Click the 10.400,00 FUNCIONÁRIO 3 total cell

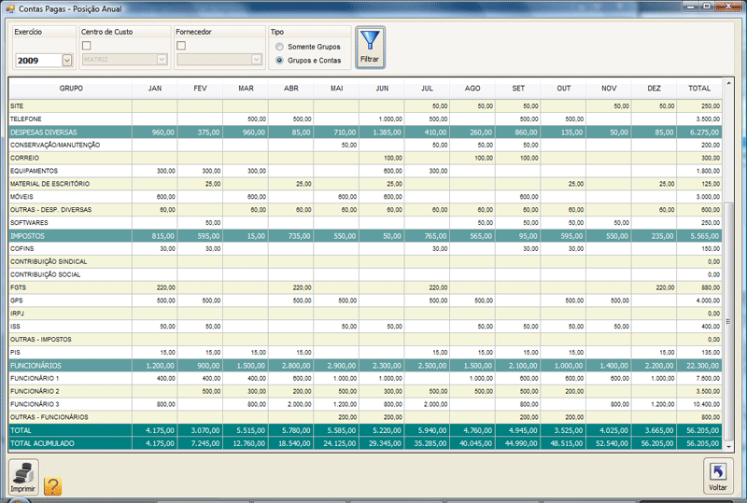click(699, 404)
